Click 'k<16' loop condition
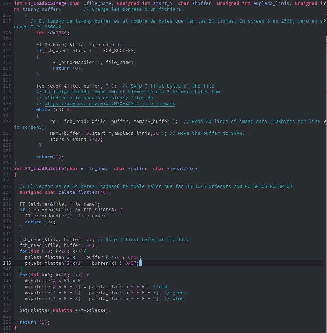This screenshot has height=333, width=327. (61, 275)
